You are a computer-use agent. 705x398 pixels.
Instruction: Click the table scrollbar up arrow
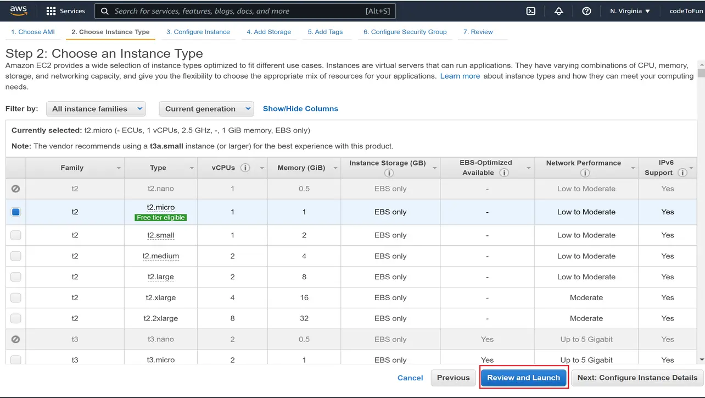coord(701,65)
